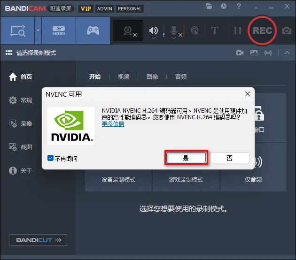Open audio broadcast icon in mode bar
The width and height of the screenshot is (296, 260).
[268, 53]
